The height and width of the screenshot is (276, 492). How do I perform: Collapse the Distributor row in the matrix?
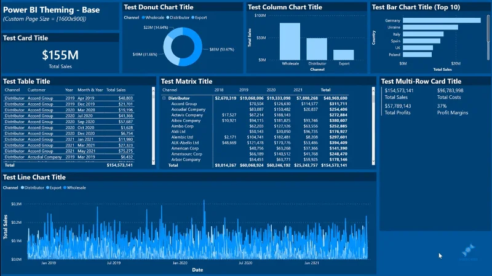click(x=164, y=98)
